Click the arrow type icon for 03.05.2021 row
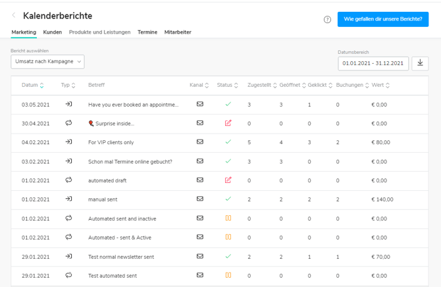The image size is (441, 287). [68, 104]
